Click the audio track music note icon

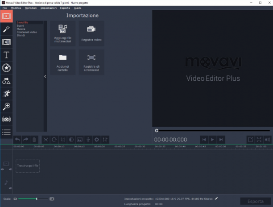point(6,182)
